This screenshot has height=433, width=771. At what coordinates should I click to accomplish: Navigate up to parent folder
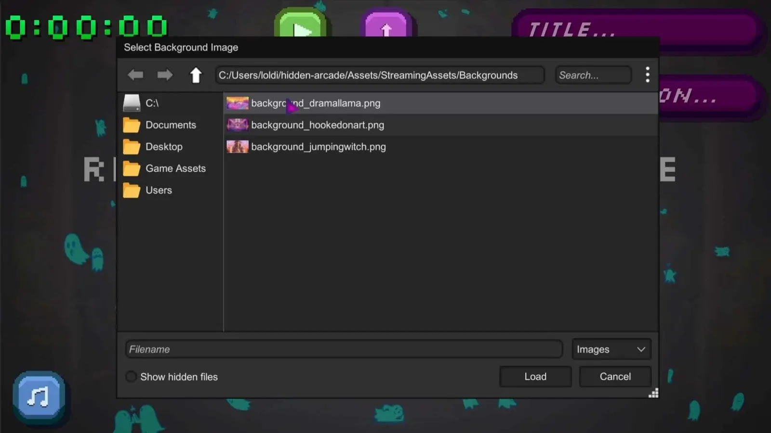pos(196,75)
